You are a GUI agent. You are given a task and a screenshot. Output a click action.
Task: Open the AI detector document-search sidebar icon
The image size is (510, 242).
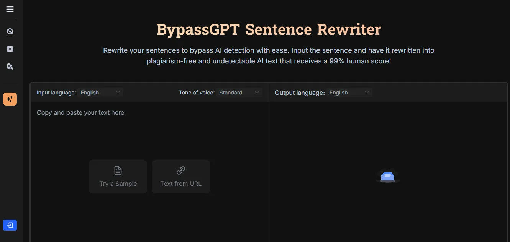(10, 66)
